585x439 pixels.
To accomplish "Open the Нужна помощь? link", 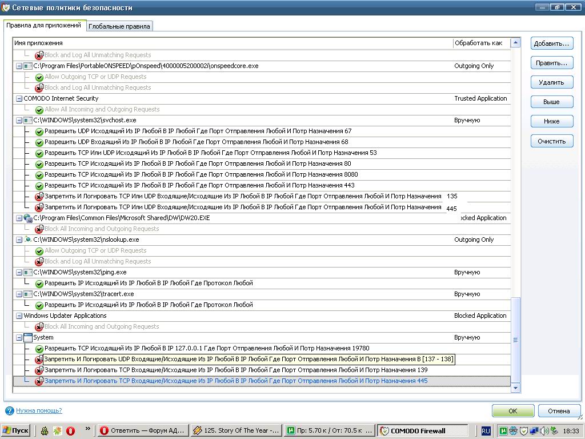I will tap(39, 410).
